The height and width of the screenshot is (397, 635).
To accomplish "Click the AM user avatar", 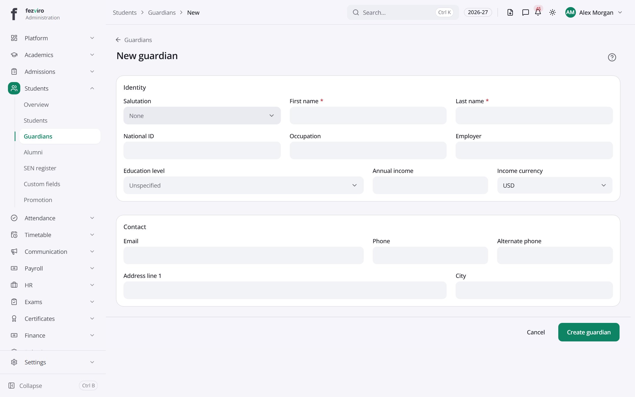I will (570, 12).
